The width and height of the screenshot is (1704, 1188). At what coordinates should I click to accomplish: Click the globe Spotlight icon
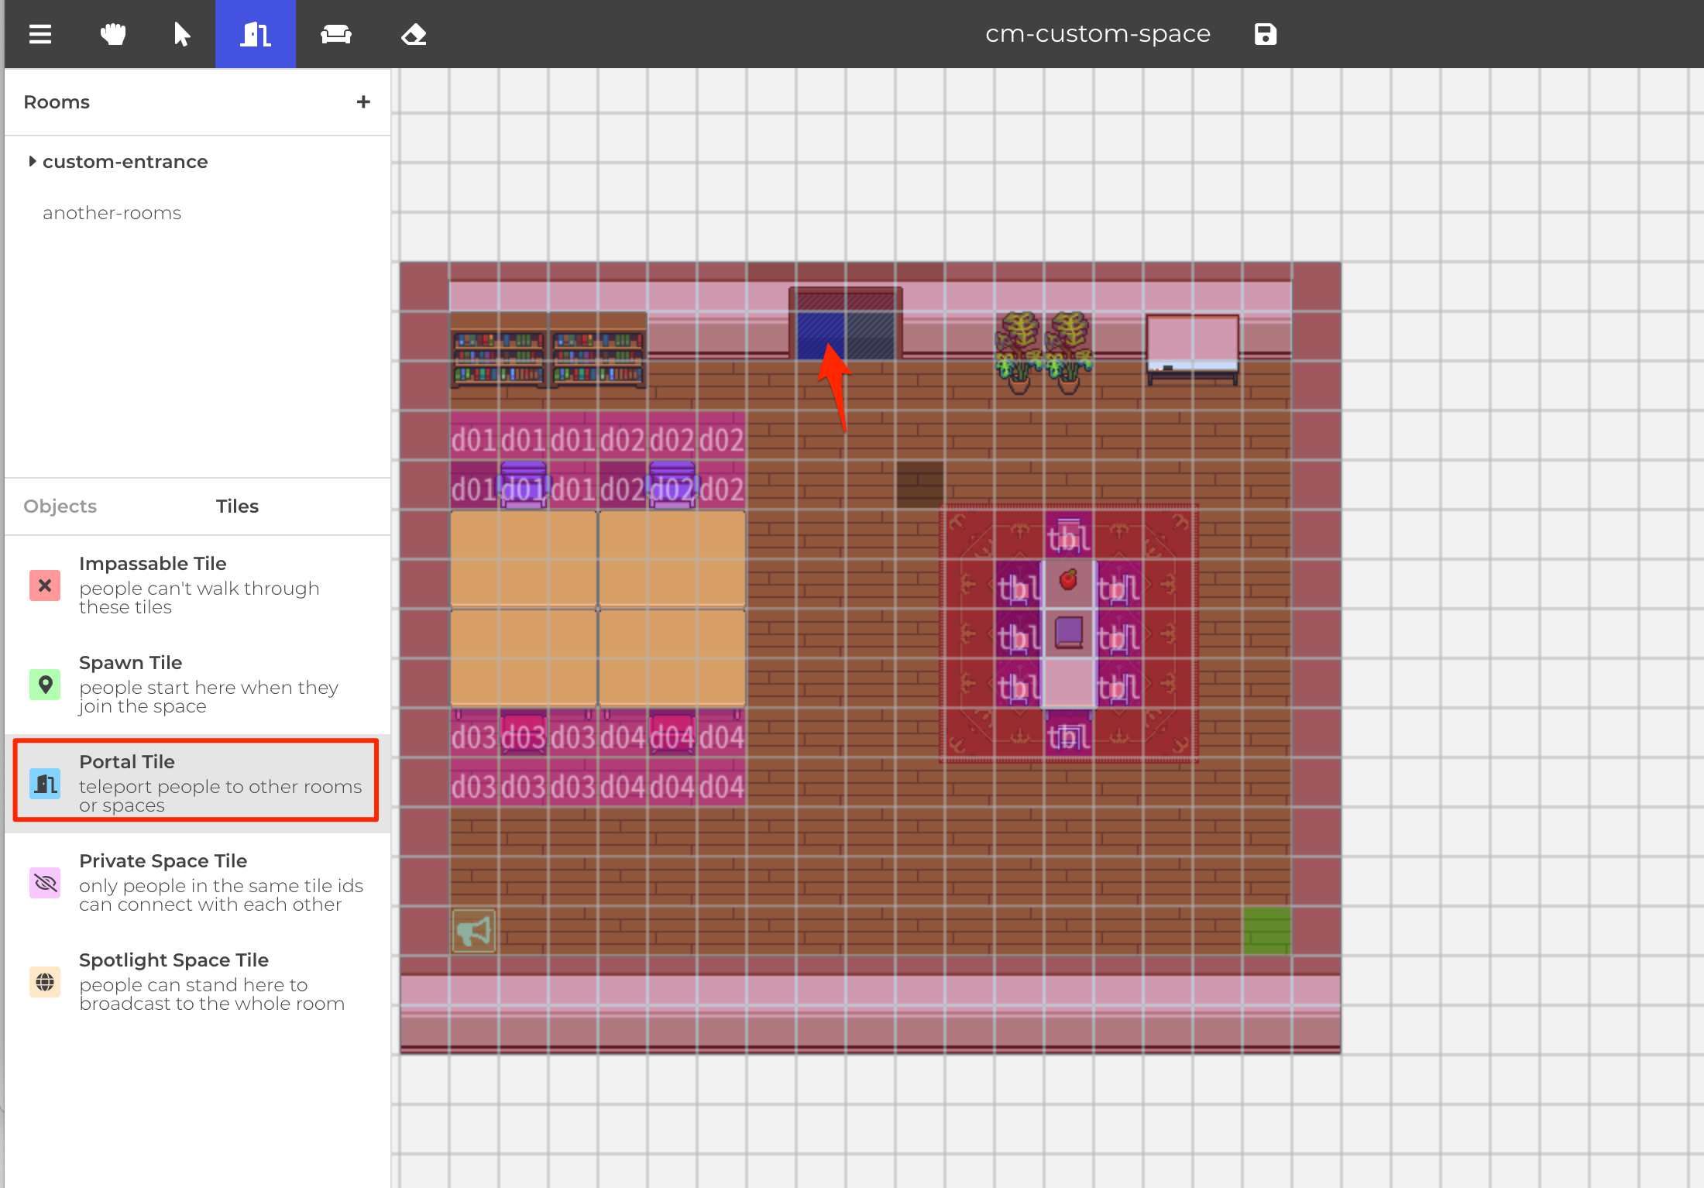pos(45,982)
